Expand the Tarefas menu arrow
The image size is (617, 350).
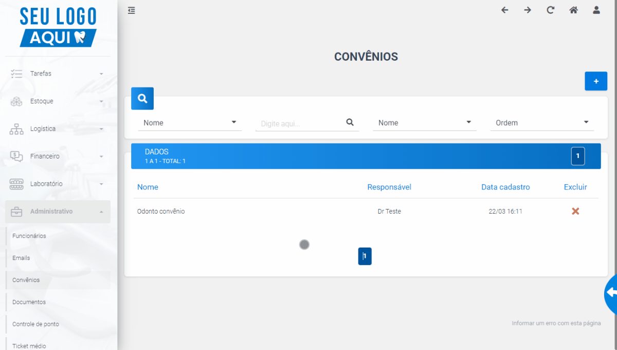tap(101, 74)
